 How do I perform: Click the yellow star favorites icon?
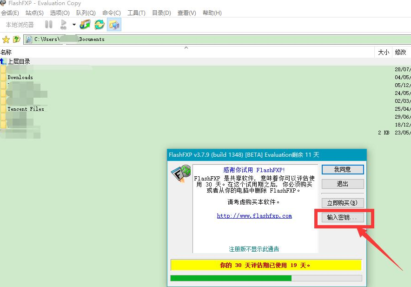click(x=6, y=40)
